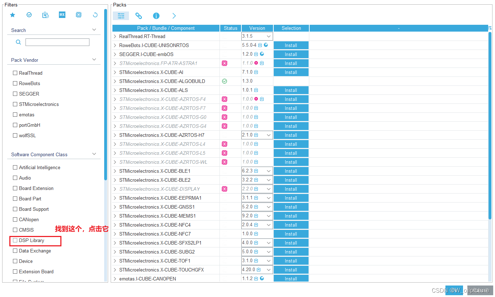Enable the Audio component class checkbox
Viewport: 495px width, 297px height.
tap(15, 178)
